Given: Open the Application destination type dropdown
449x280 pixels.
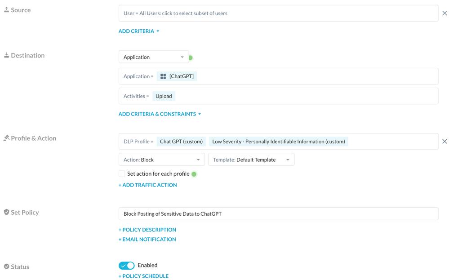Looking at the screenshot, I should pos(154,57).
